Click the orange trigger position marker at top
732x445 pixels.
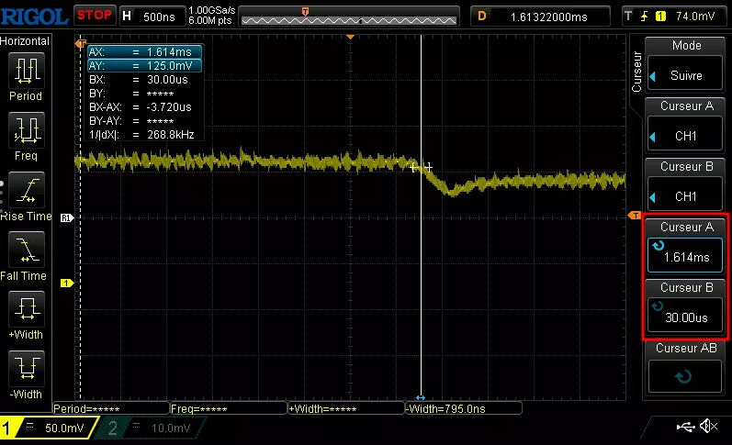coord(350,37)
